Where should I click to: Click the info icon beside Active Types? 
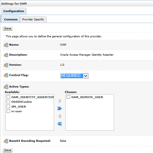pos(6,87)
